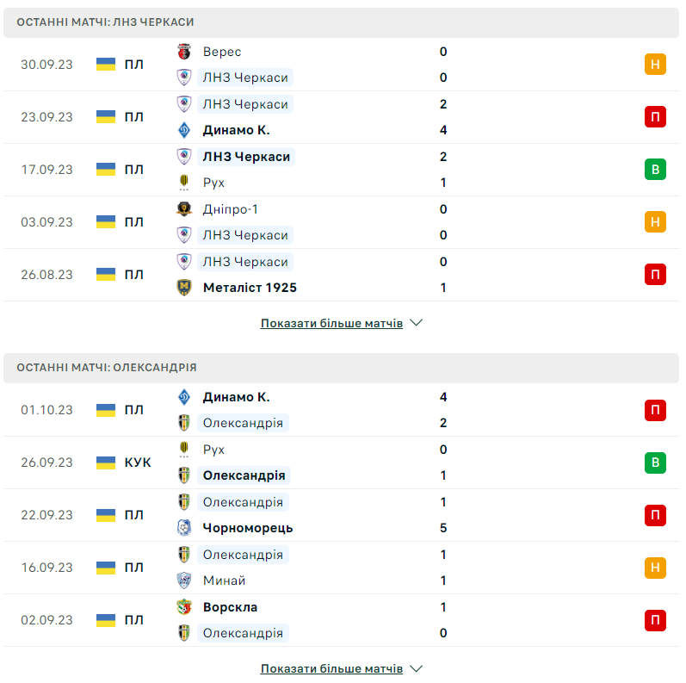Expand more matches for Олександрія
The height and width of the screenshot is (683, 686).
[x=331, y=668]
